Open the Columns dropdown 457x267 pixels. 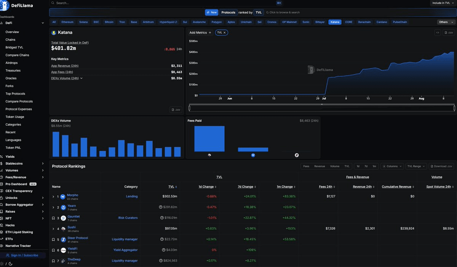pyautogui.click(x=392, y=166)
